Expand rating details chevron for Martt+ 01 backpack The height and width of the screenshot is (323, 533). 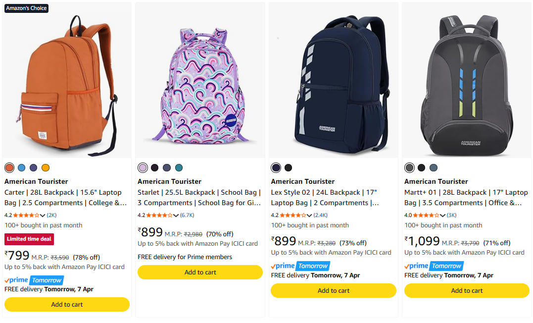442,215
